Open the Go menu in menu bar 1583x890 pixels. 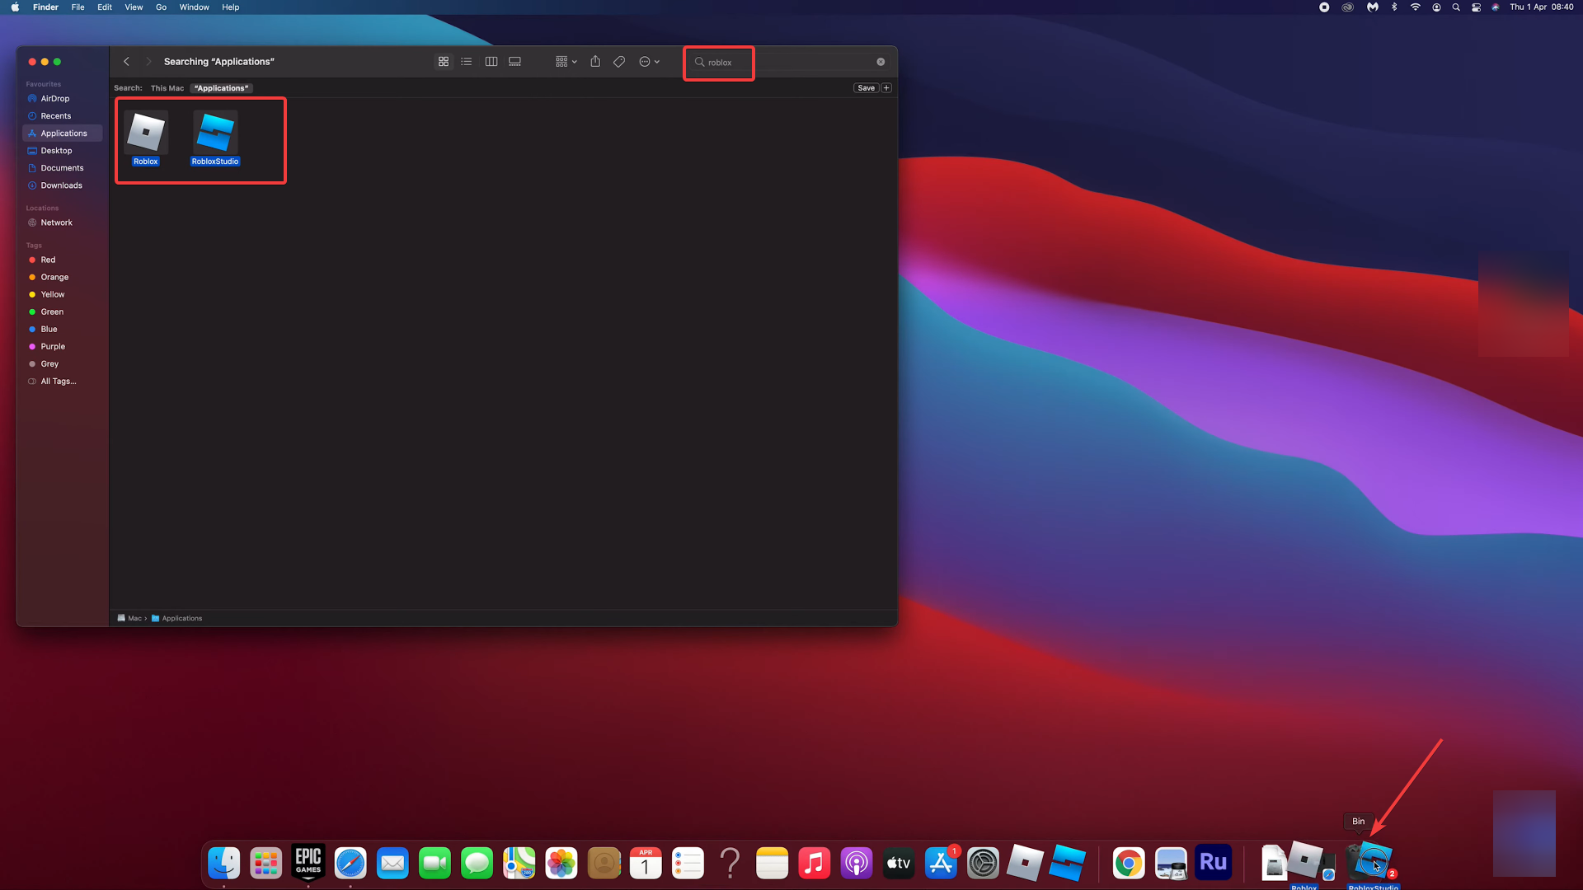tap(161, 7)
